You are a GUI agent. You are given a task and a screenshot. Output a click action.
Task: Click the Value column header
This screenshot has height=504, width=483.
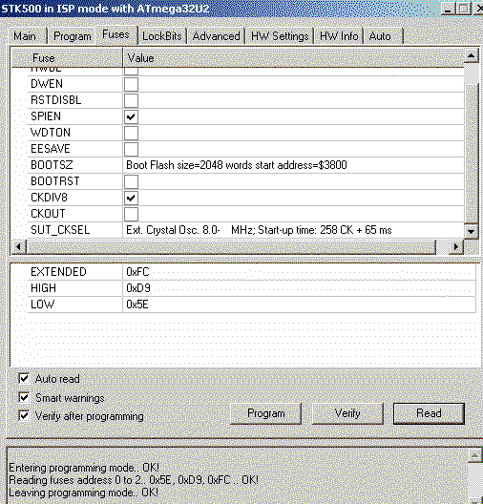tap(293, 58)
